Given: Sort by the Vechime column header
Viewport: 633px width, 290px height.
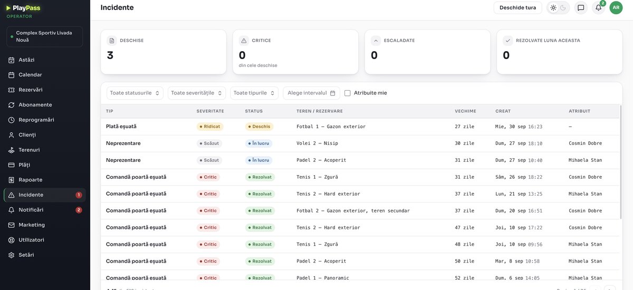Looking at the screenshot, I should point(465,111).
